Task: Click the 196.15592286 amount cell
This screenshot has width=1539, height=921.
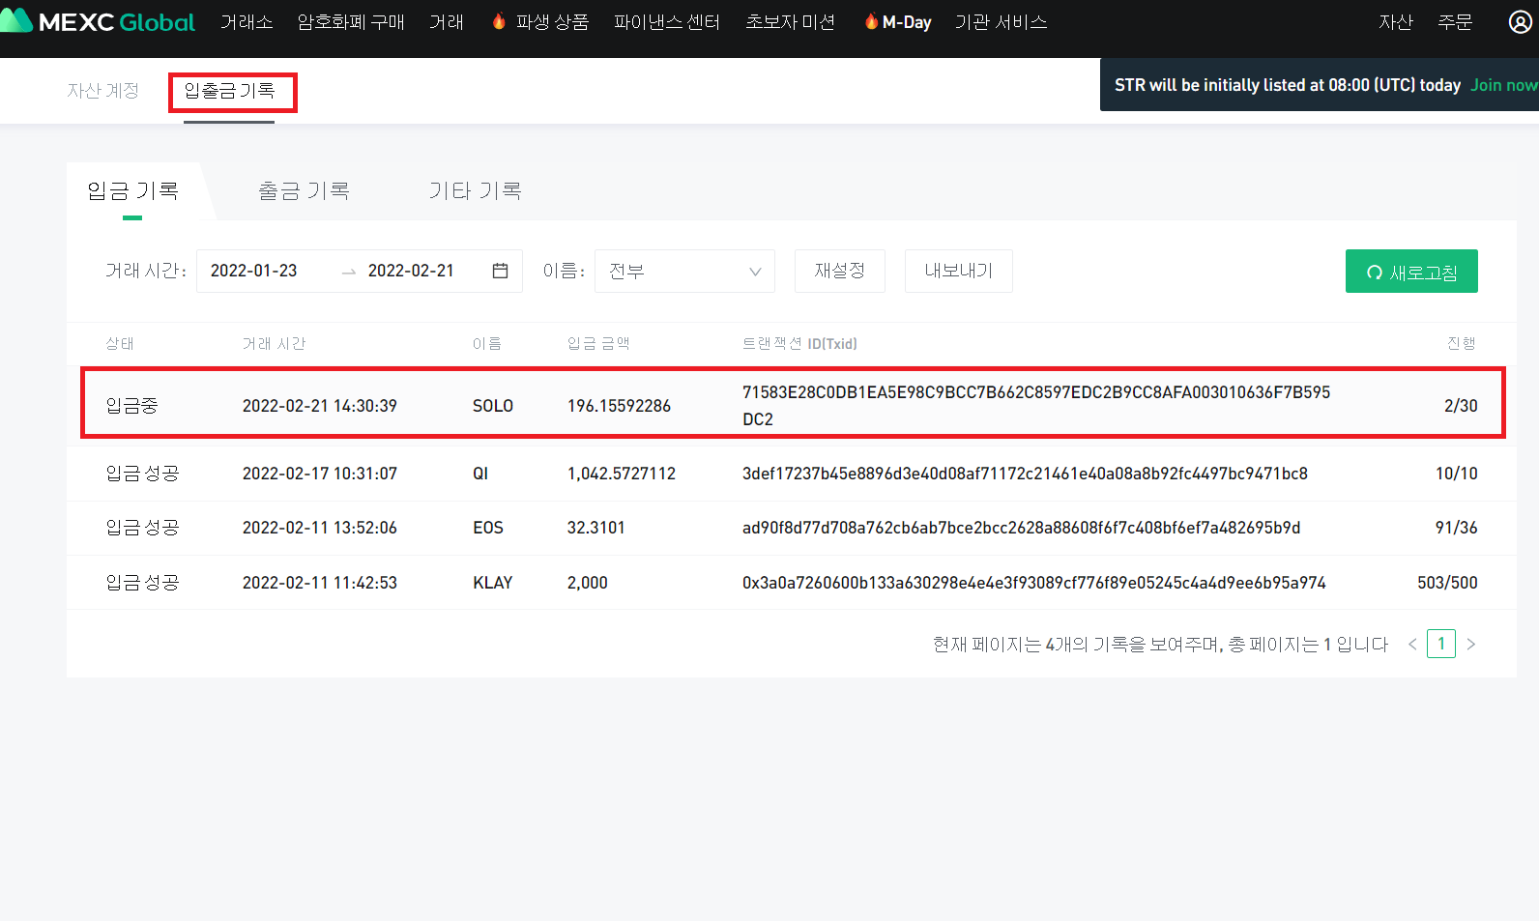Action: pos(619,406)
